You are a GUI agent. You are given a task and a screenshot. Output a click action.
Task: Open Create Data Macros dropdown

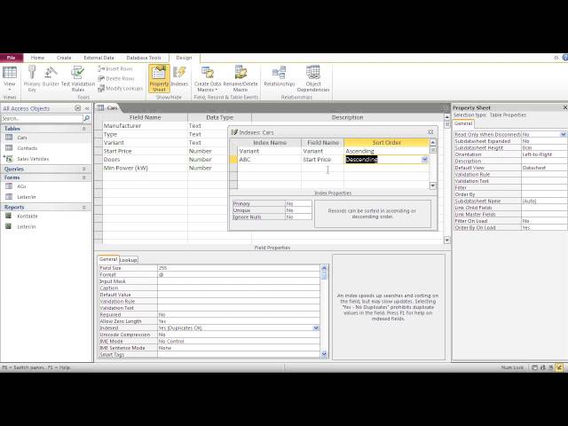point(208,79)
